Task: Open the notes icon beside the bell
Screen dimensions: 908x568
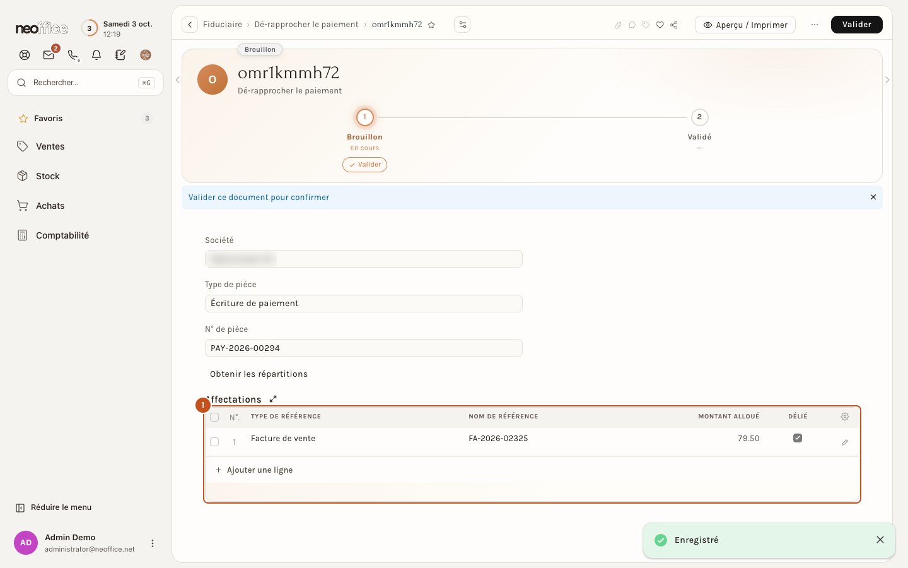Action: coord(120,55)
